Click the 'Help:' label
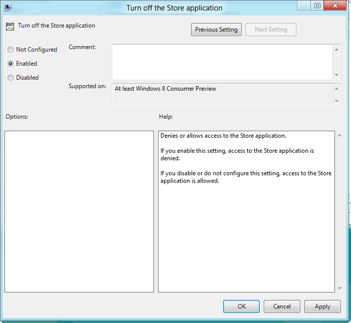The height and width of the screenshot is (323, 351). [x=166, y=117]
